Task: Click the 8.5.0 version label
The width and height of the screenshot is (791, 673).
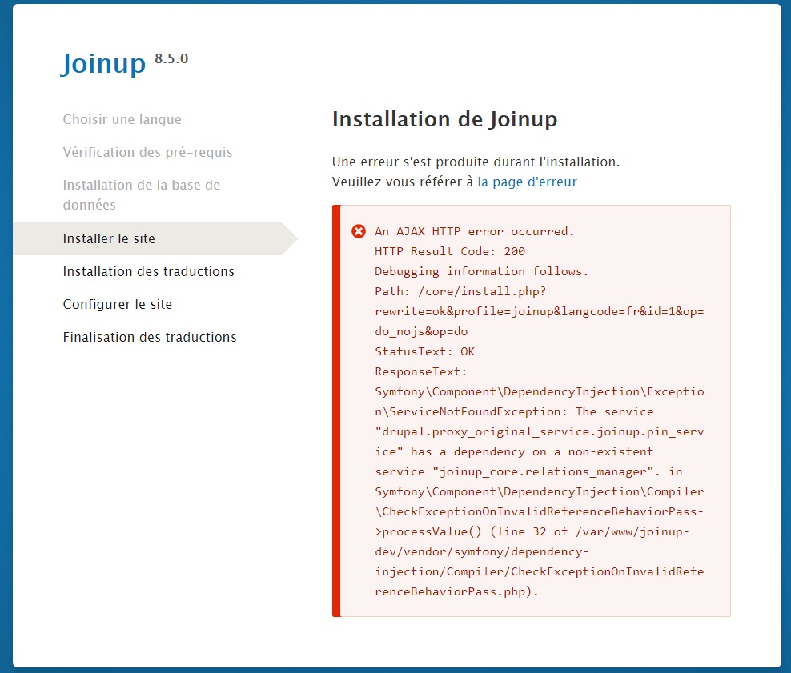Action: (x=171, y=58)
